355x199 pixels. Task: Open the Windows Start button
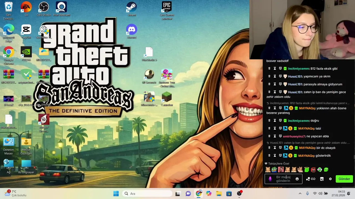116,194
